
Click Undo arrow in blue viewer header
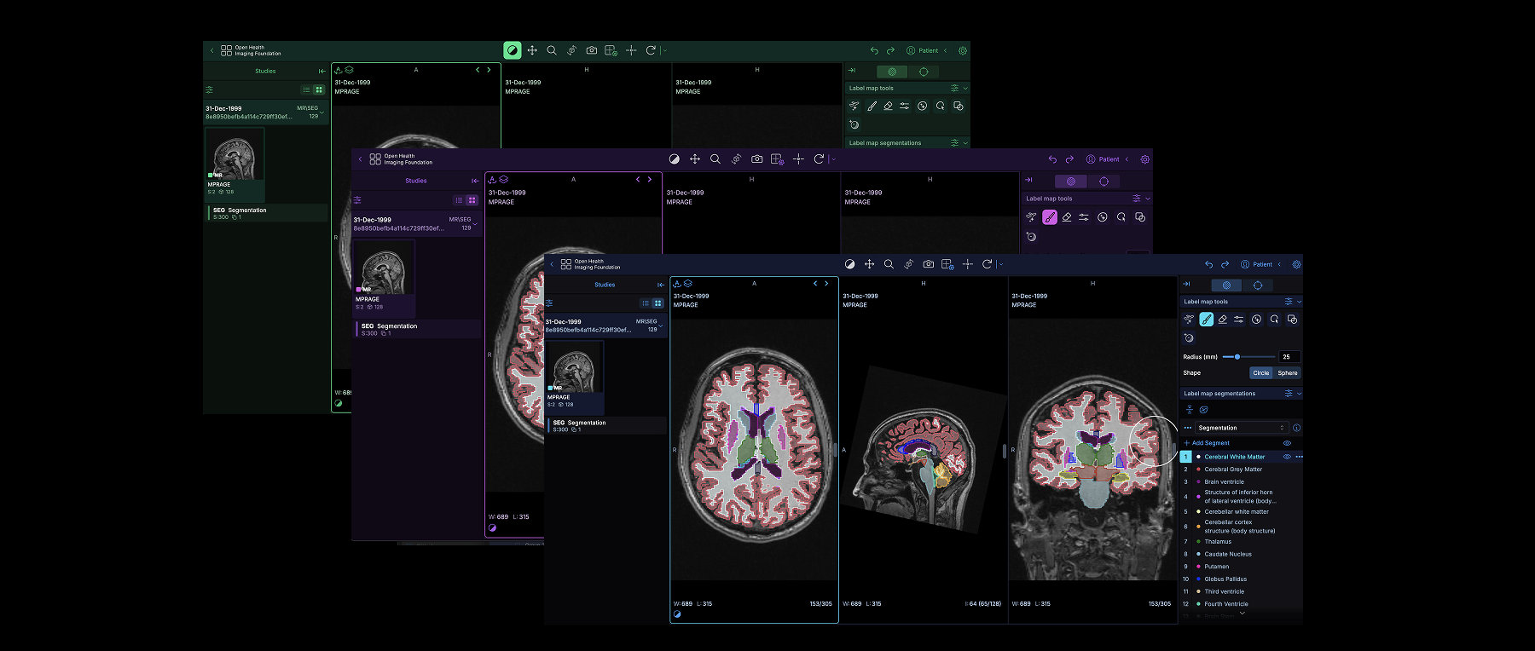coord(1208,264)
